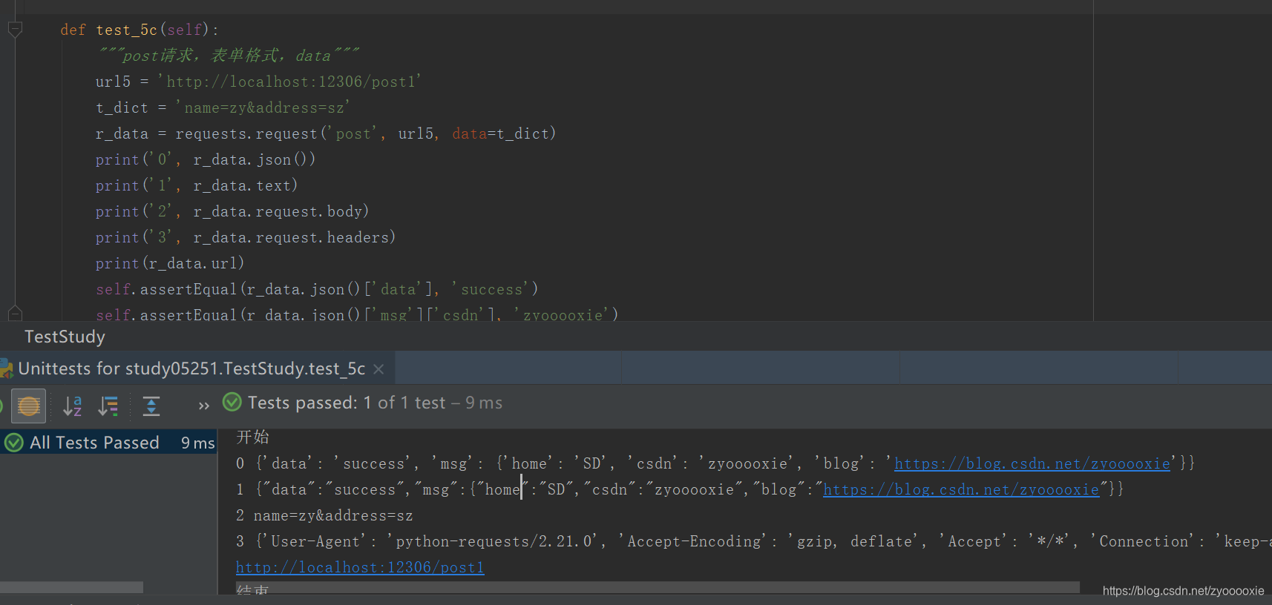Open the blog.csdn.net link in output line 0
Screen dimensions: 1272x605
pos(1032,463)
